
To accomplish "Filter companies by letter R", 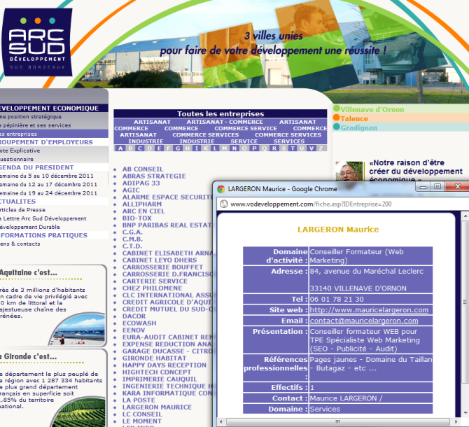I will 274,148.
